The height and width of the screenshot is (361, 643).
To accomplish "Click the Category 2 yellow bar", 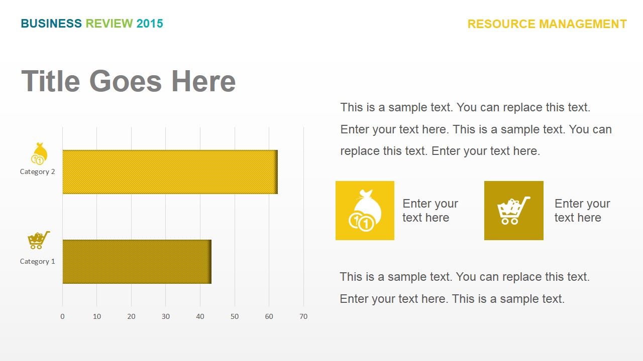I will [170, 172].
